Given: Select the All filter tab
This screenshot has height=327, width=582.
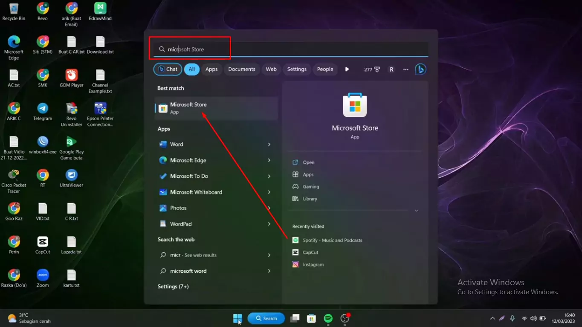Looking at the screenshot, I should tap(192, 69).
